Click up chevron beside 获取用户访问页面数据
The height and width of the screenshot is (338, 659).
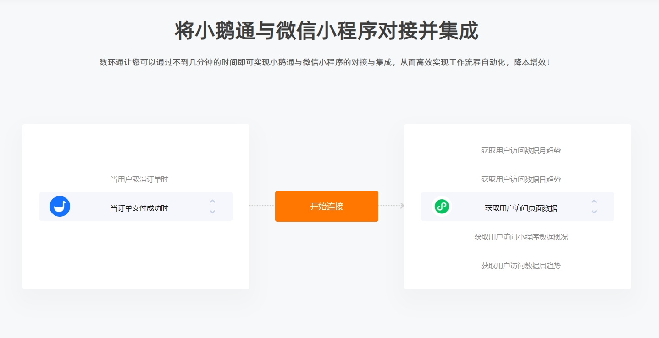[594, 201]
